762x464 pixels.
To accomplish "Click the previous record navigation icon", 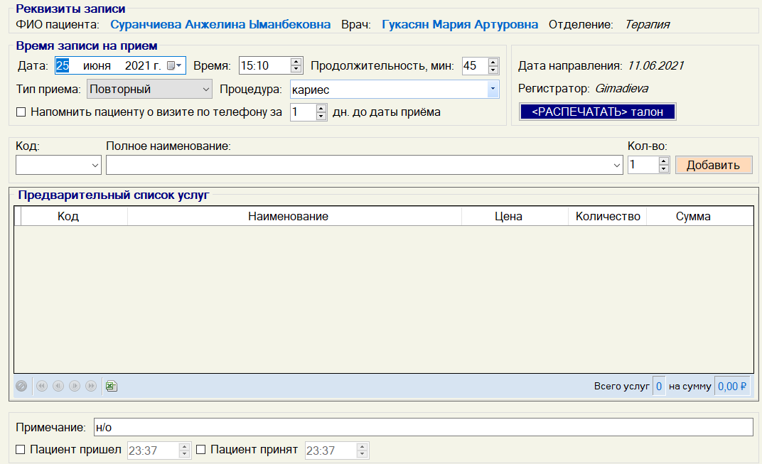I will 58,386.
